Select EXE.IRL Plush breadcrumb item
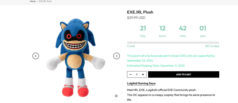This screenshot has width=238, height=103. (x=45, y=1)
